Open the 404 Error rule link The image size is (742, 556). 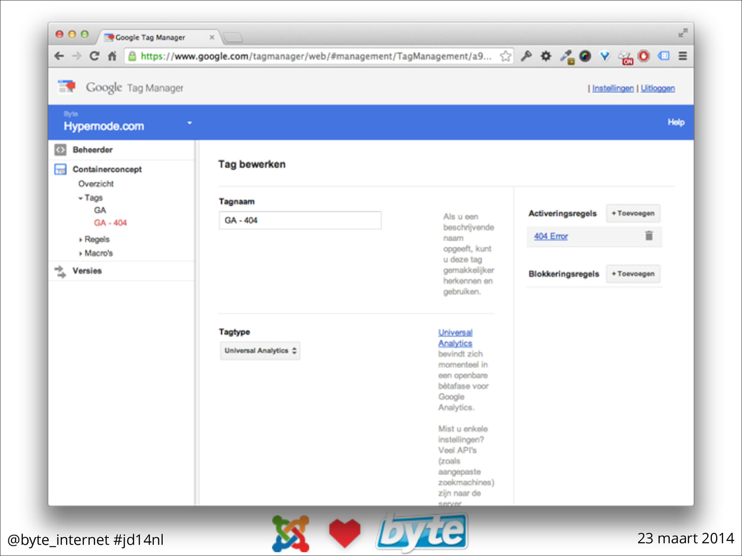pos(551,236)
